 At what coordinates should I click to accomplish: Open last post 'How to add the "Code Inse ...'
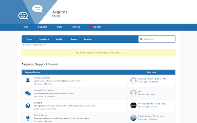tap(153, 104)
